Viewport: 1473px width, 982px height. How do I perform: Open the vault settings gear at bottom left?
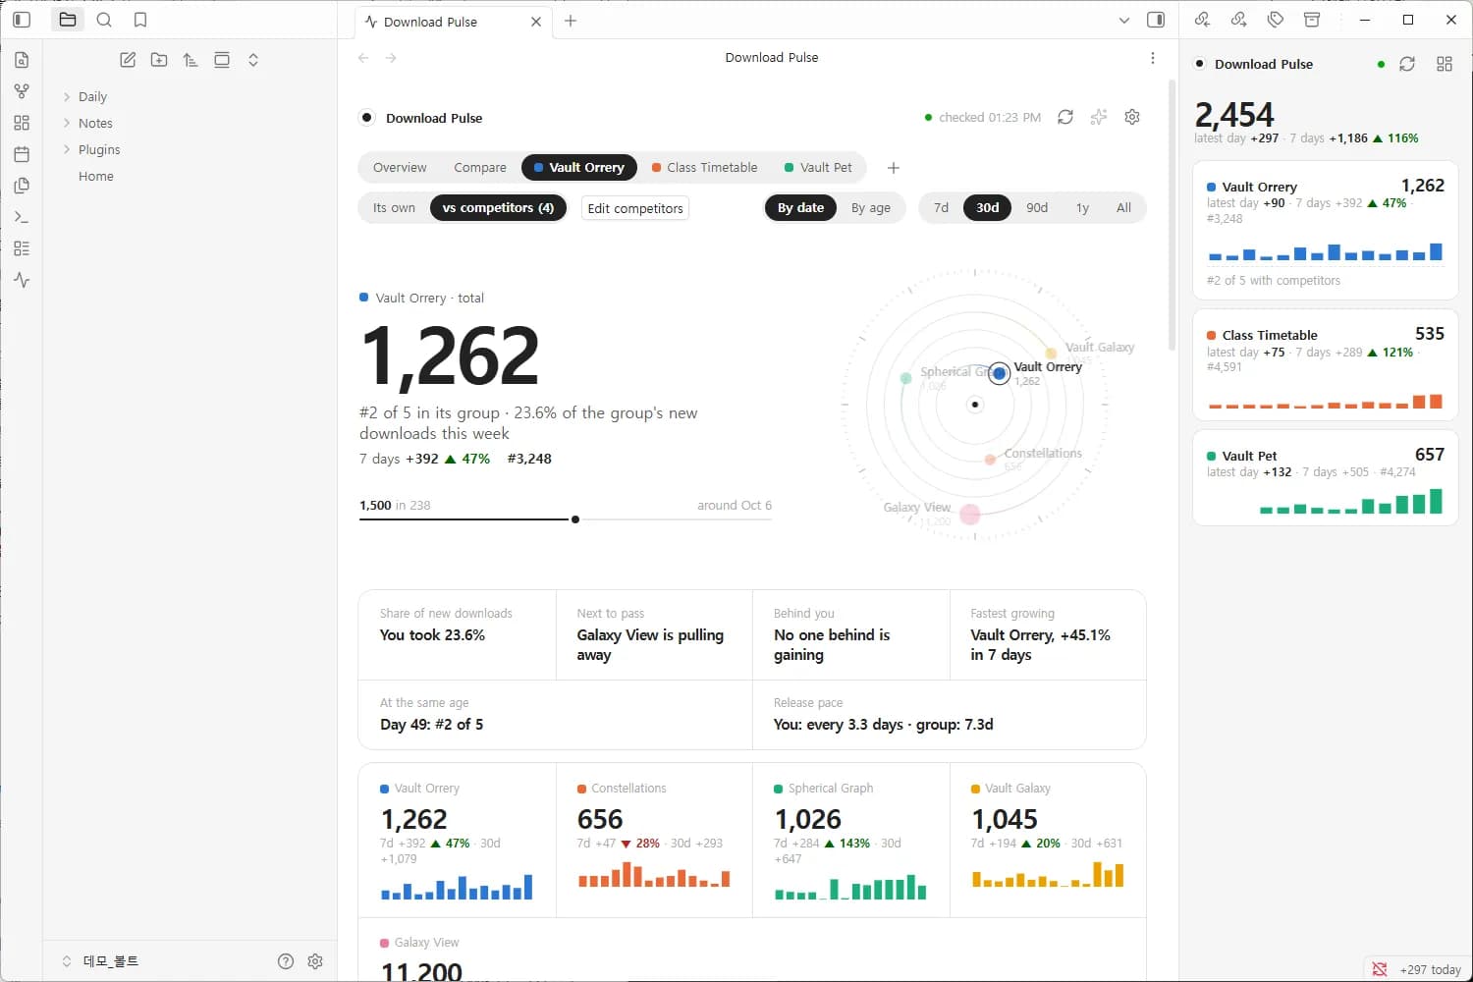[x=315, y=961]
